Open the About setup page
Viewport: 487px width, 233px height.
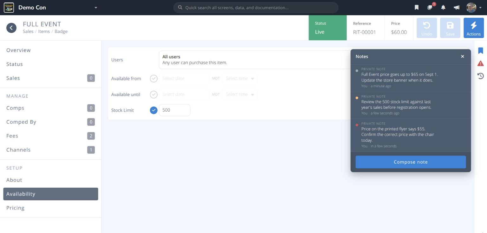51,180
